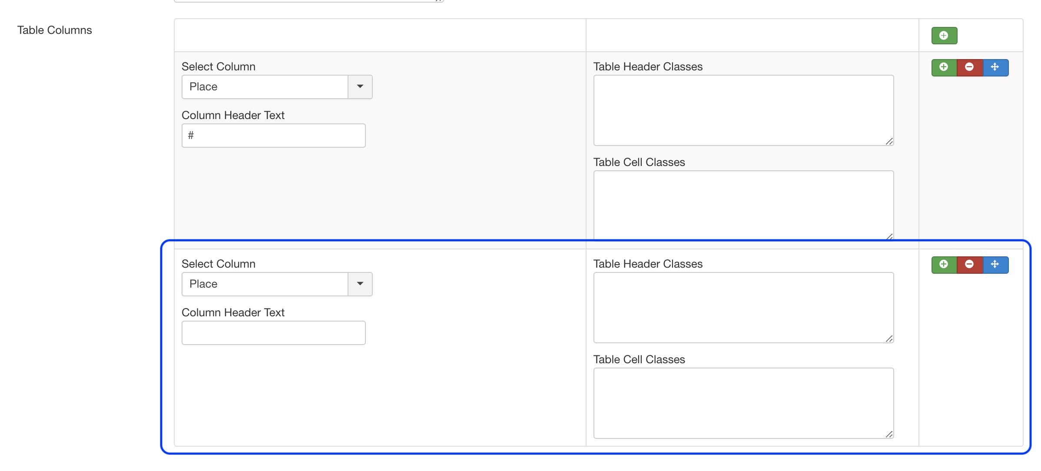1041x471 pixels.
Task: Click first row Table Header Classes textarea
Action: (743, 110)
